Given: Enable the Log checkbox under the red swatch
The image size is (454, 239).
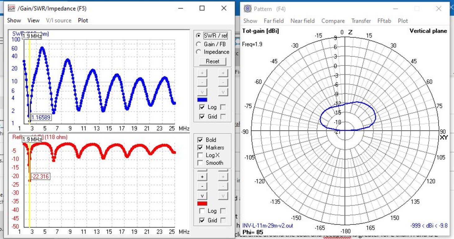Looking at the screenshot, I should click(202, 211).
